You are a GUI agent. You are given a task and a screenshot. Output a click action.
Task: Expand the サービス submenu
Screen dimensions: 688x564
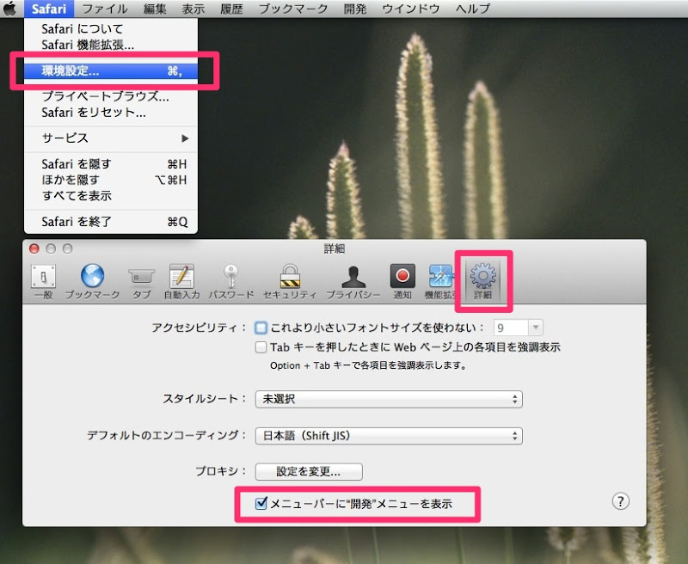pos(111,138)
